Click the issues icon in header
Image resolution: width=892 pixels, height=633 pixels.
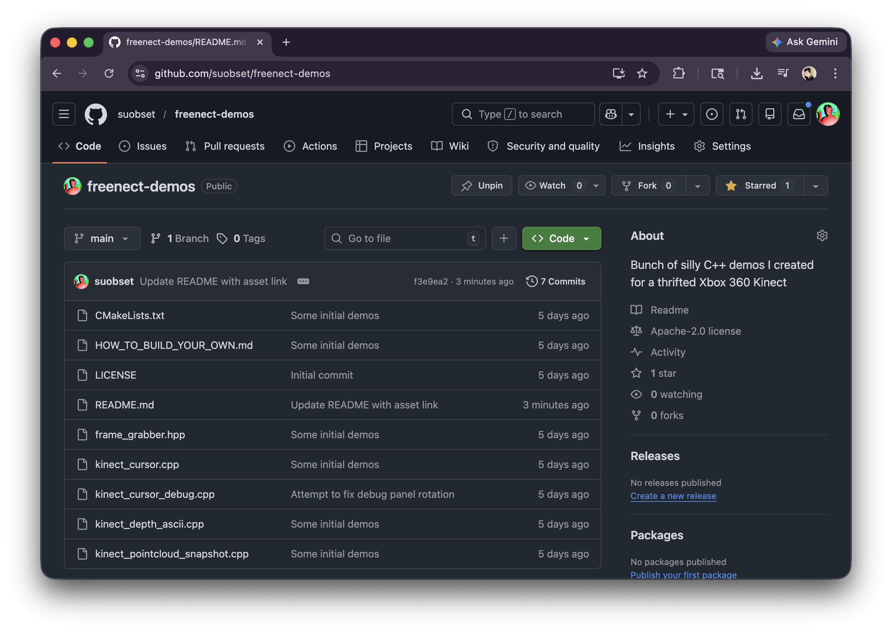(x=711, y=114)
